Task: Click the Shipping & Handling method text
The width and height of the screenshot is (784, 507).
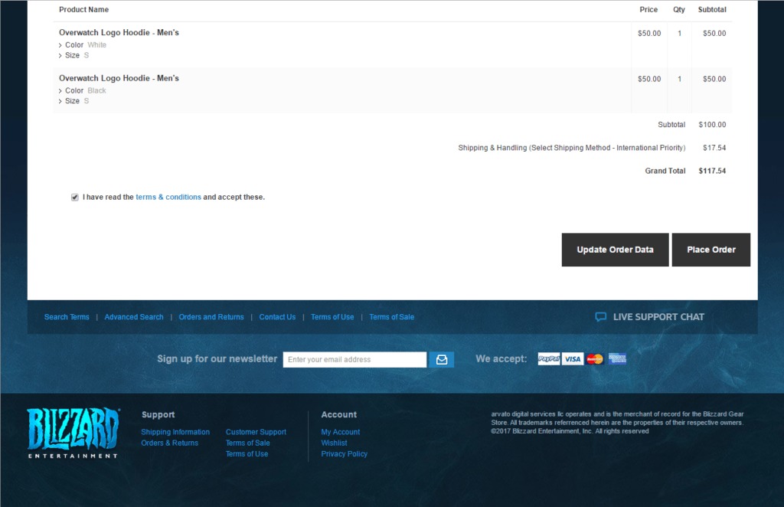Action: click(571, 148)
